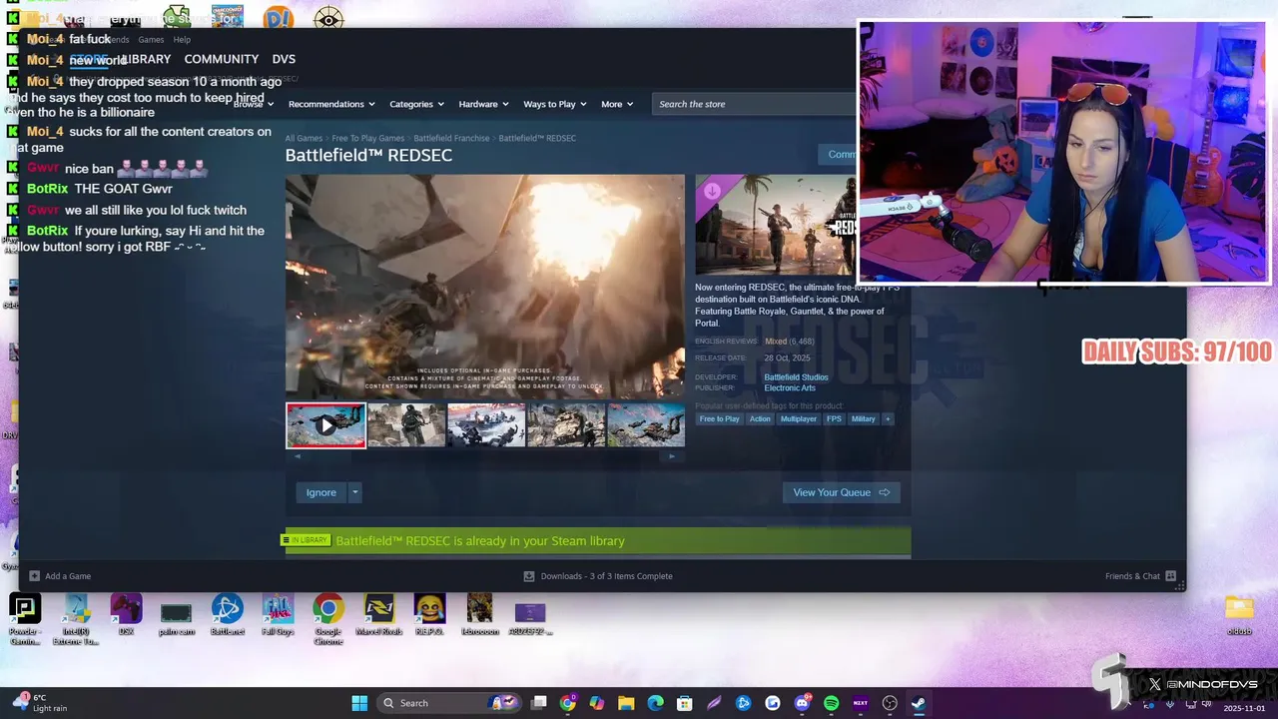The image size is (1278, 719).
Task: Select the second screenshot thumbnail with soldier
Action: click(406, 425)
